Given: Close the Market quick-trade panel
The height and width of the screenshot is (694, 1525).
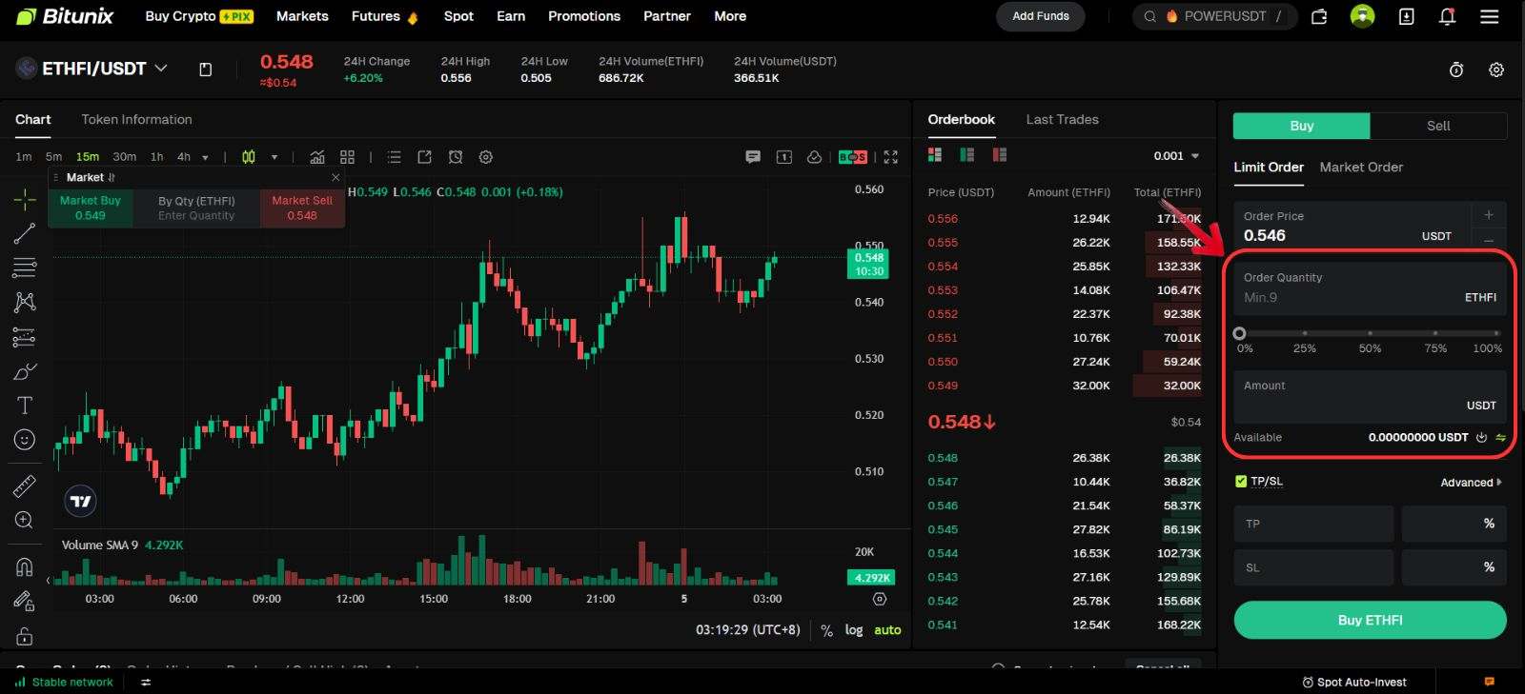Looking at the screenshot, I should click(x=335, y=177).
